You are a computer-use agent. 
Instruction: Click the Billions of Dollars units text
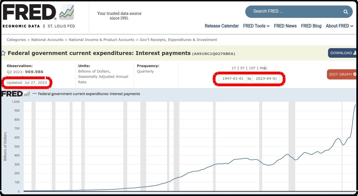coord(94,71)
